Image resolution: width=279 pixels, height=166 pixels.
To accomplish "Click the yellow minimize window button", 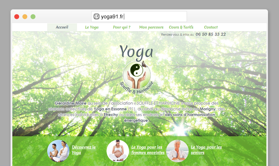I will (x=25, y=17).
